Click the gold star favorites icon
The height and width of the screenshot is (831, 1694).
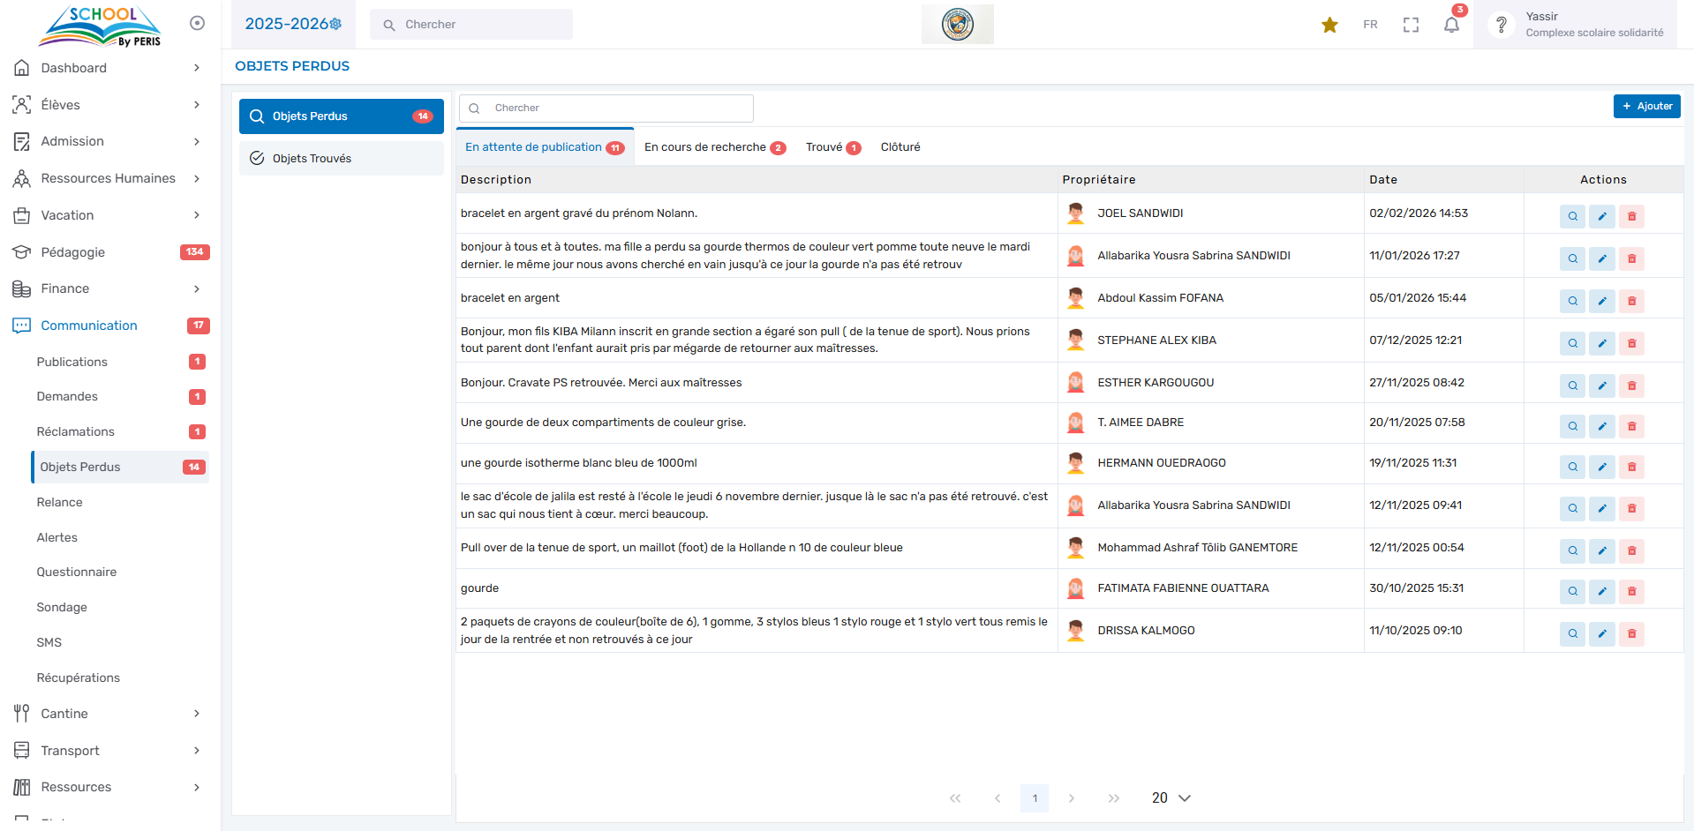coord(1329,25)
